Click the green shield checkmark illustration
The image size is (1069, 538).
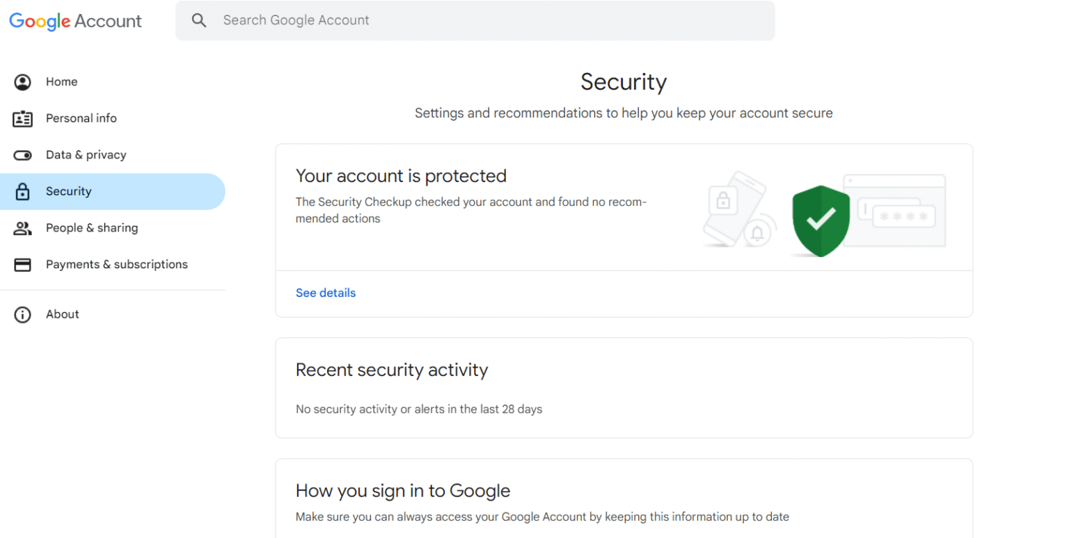(x=821, y=220)
